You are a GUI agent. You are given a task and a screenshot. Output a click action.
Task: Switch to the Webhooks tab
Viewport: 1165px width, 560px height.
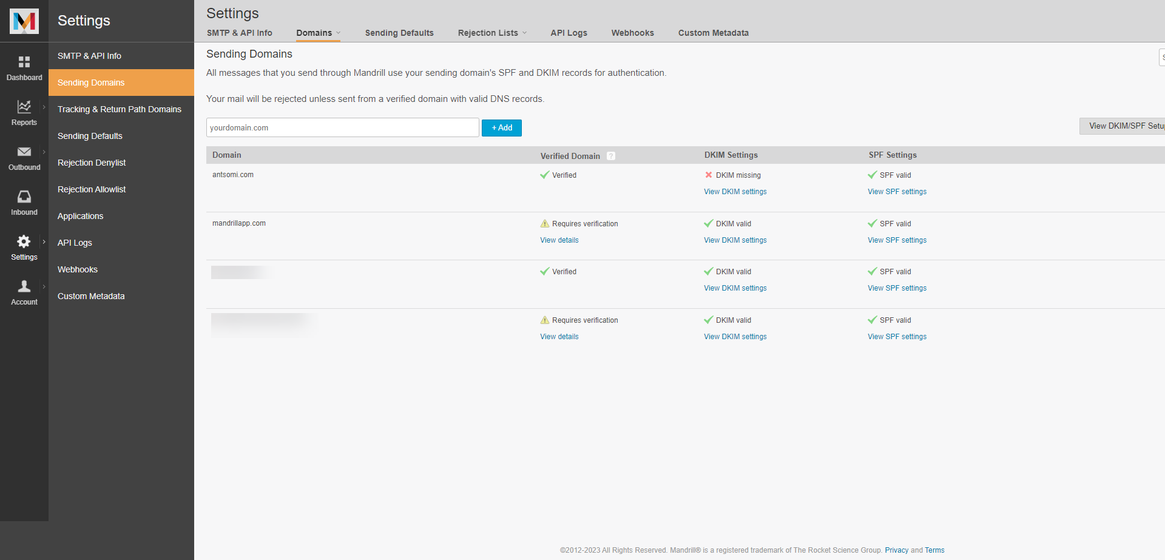click(633, 33)
